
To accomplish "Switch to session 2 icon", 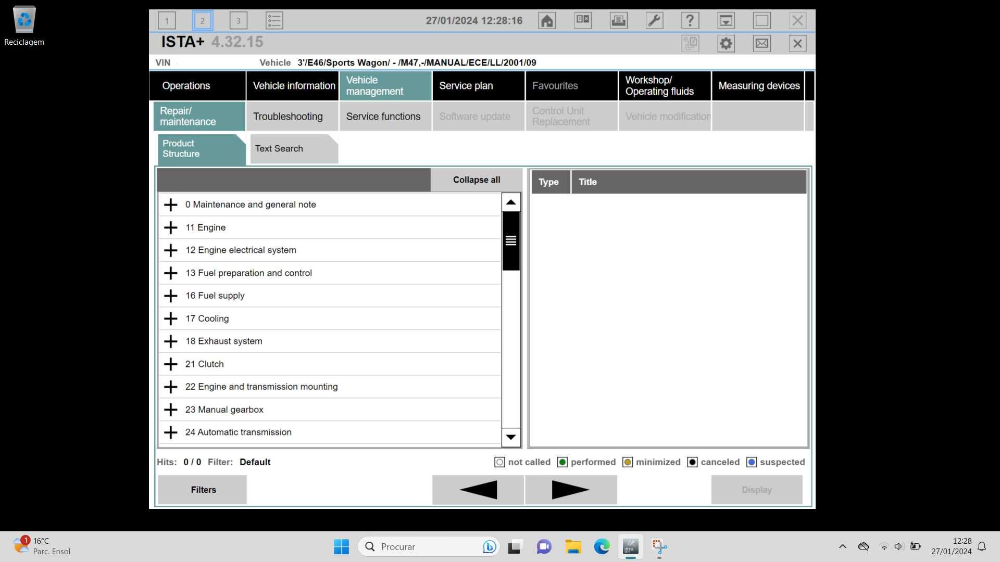I will click(x=203, y=21).
